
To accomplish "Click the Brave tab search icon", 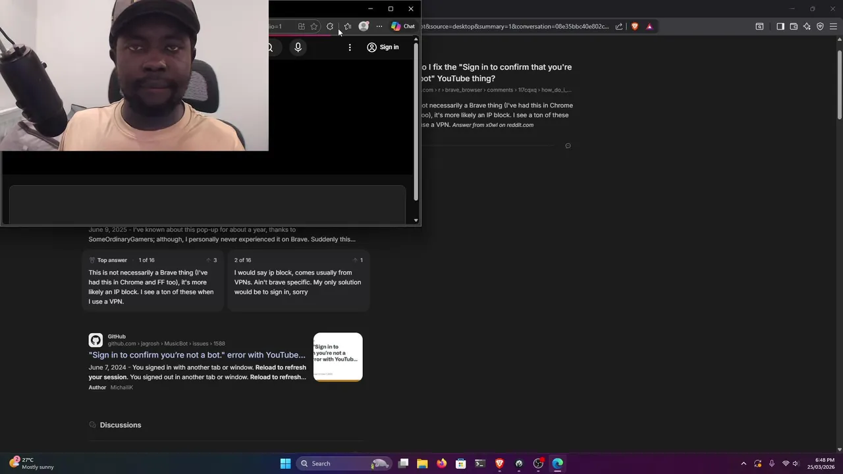I will click(x=759, y=26).
